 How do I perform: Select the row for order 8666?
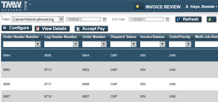[x=110, y=84]
